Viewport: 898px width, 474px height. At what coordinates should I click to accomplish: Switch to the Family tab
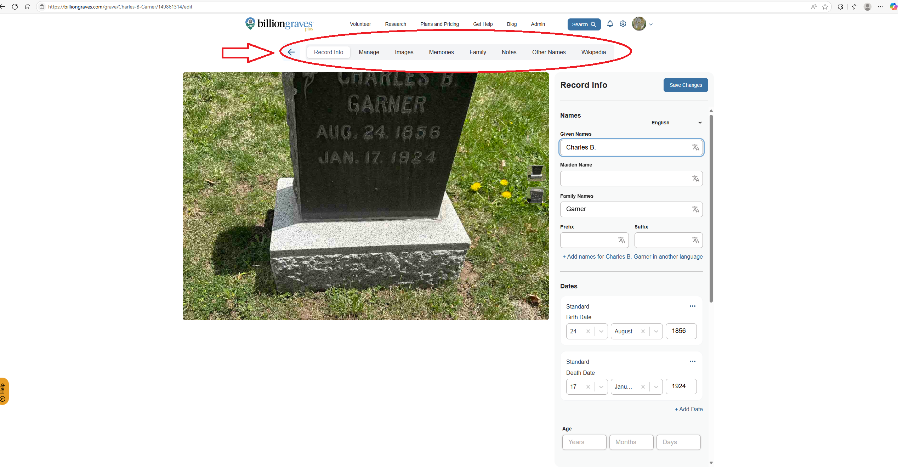coord(477,52)
